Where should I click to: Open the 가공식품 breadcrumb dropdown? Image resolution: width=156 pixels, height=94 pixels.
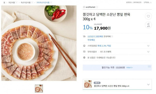point(17,3)
